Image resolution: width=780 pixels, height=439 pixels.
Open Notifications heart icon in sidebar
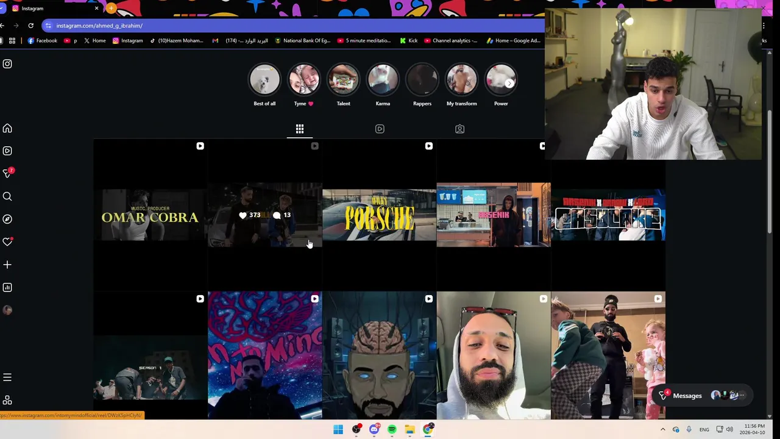(x=7, y=242)
